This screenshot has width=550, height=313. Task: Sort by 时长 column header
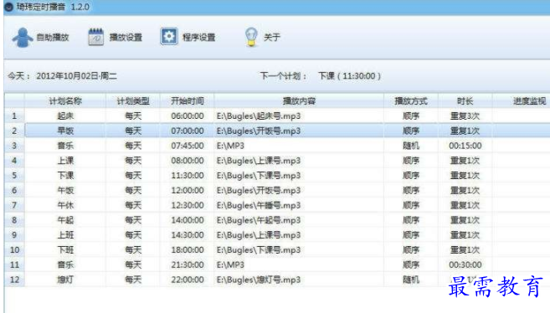coord(465,101)
